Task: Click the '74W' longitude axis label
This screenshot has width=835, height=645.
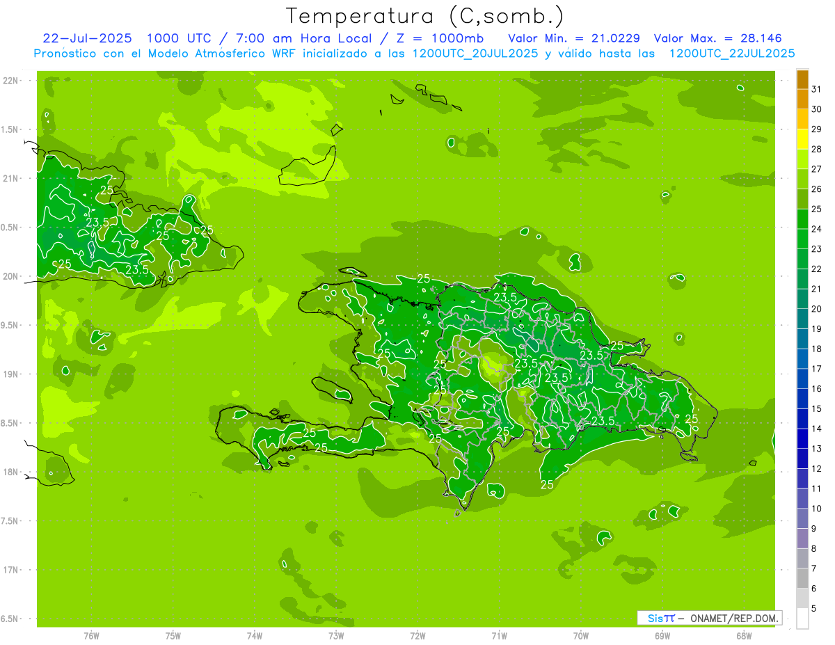Action: point(255,637)
